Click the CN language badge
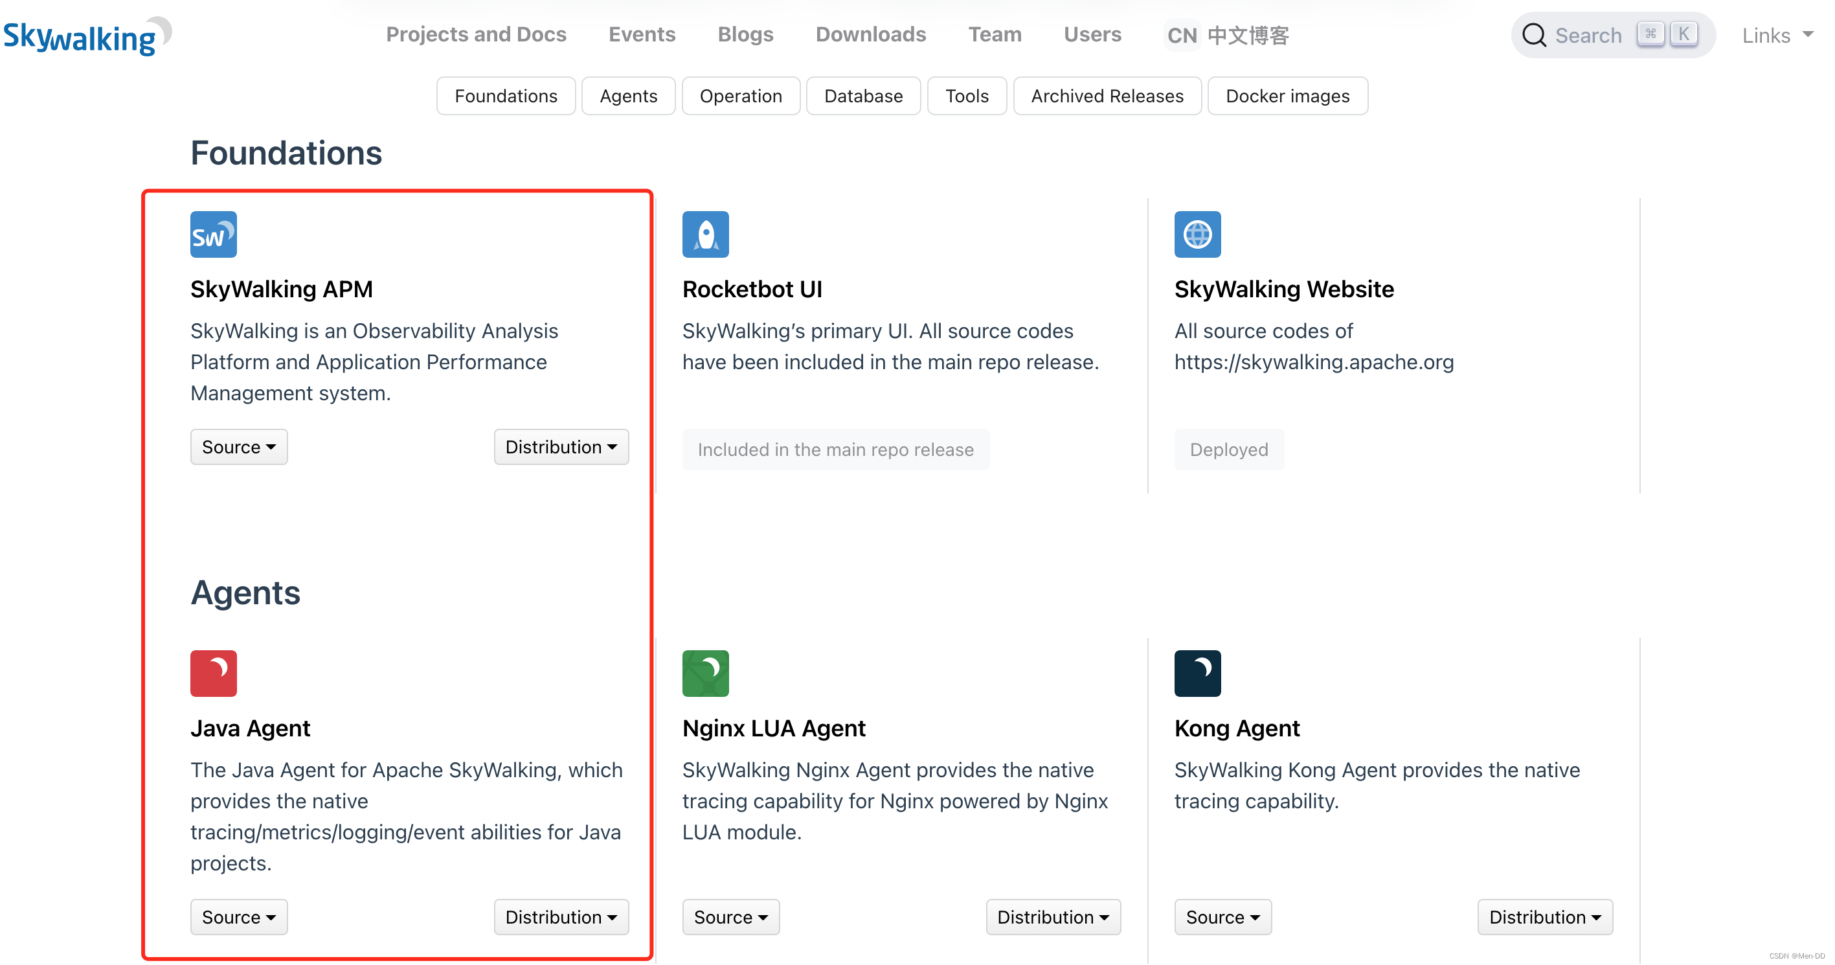This screenshot has height=965, width=1835. (x=1182, y=35)
